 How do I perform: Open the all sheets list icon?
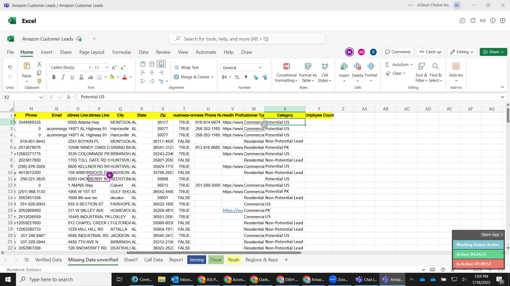27,260
